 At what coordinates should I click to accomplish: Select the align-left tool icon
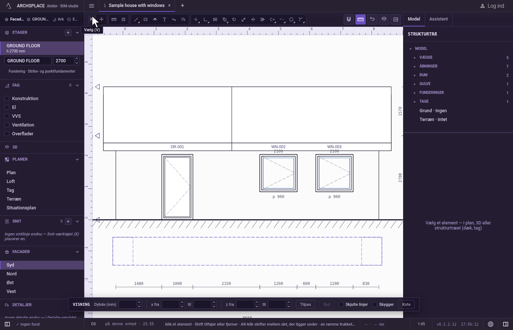tap(263, 19)
